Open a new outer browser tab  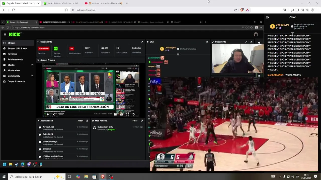point(127,3)
